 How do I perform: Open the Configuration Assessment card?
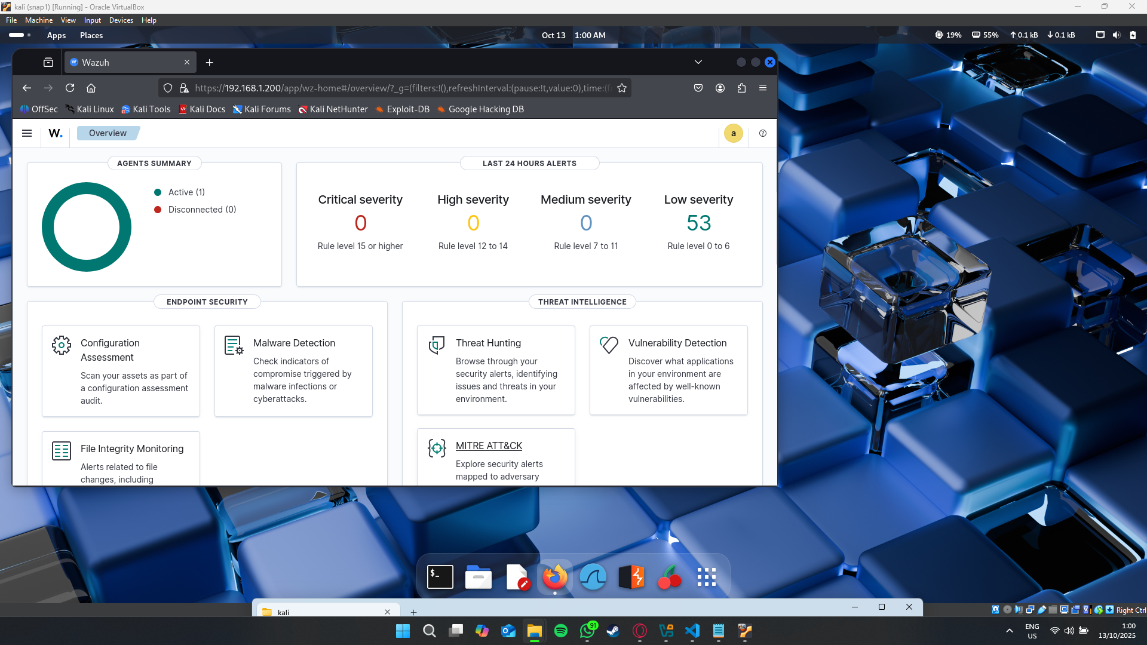pyautogui.click(x=121, y=371)
